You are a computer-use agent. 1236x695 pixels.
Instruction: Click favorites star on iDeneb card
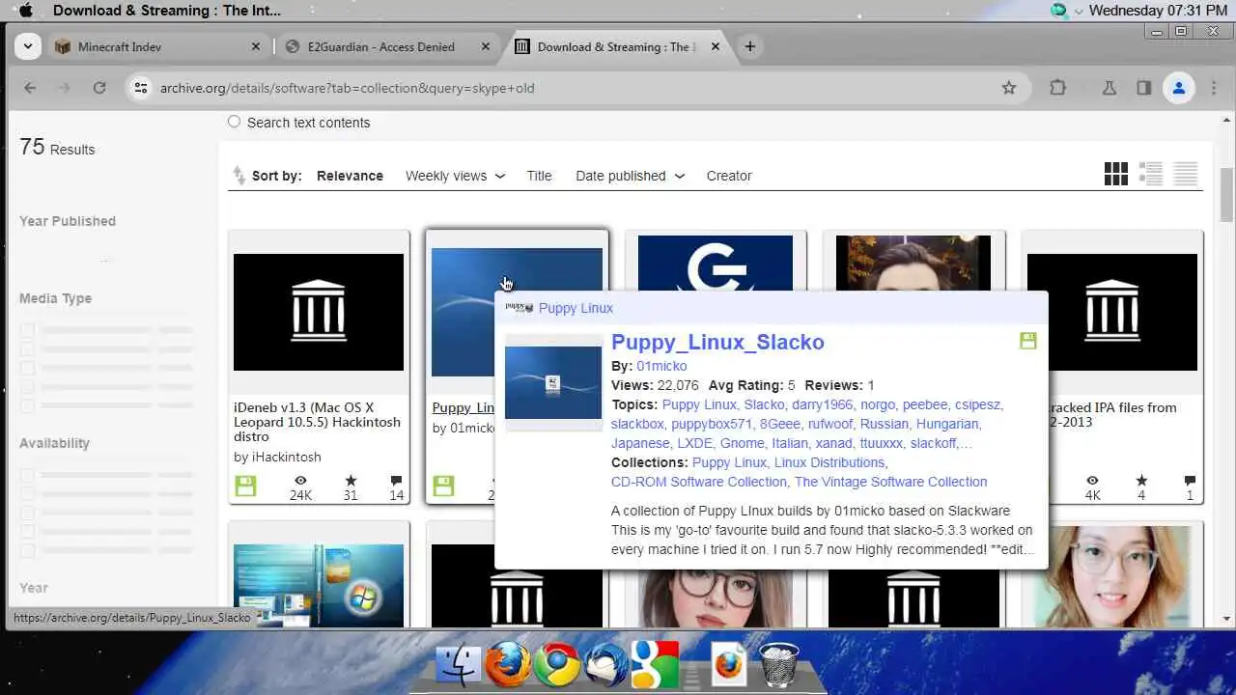[x=351, y=481]
